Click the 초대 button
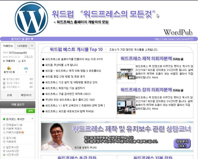Viewport: 198px width, 159px height. coord(9,95)
